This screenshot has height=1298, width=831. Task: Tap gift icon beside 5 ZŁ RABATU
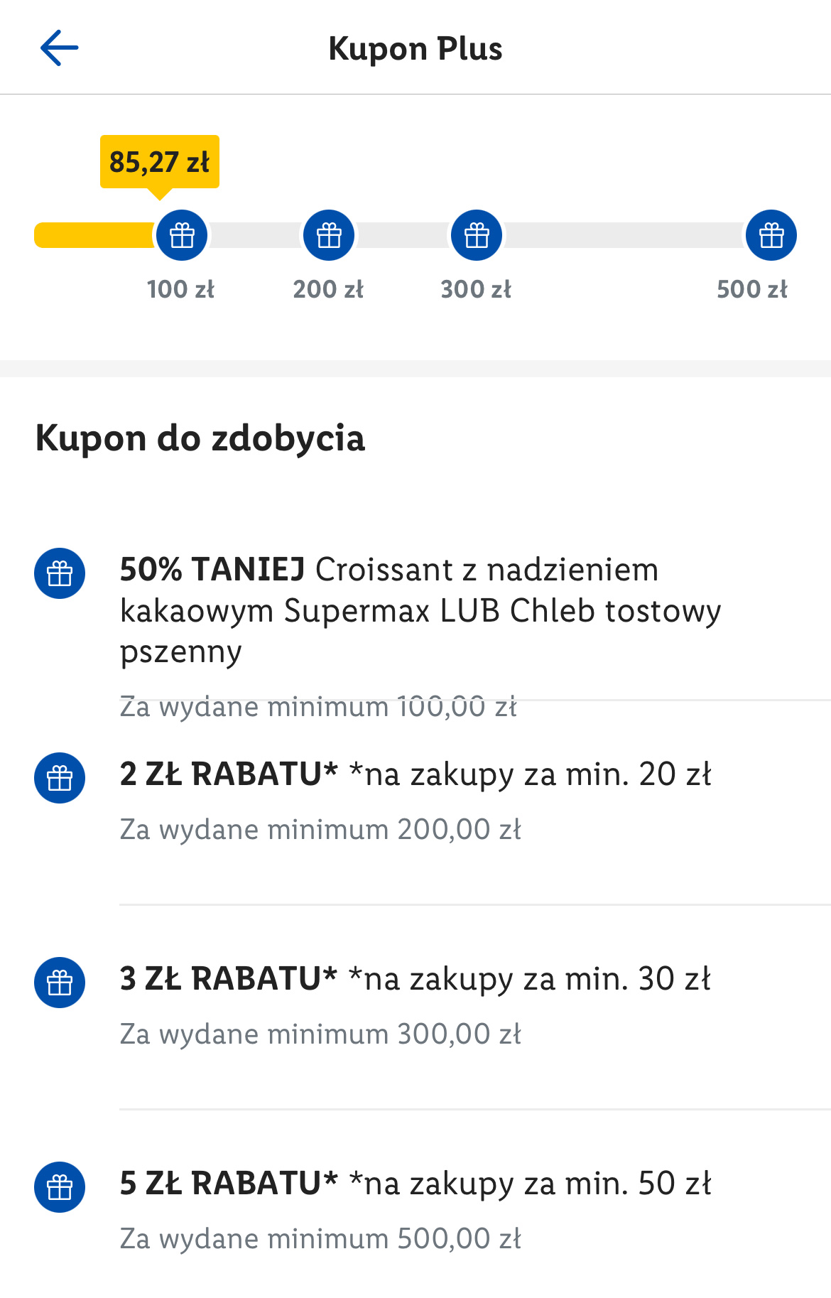point(60,1187)
